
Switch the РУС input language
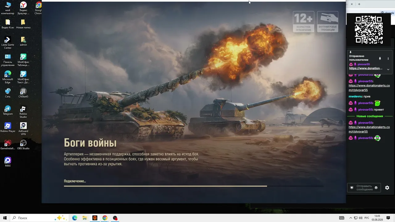[367, 218]
